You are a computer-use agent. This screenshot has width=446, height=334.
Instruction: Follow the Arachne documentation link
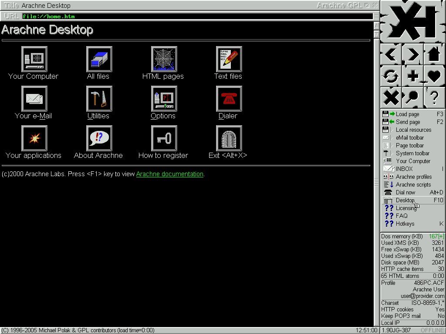coord(169,174)
